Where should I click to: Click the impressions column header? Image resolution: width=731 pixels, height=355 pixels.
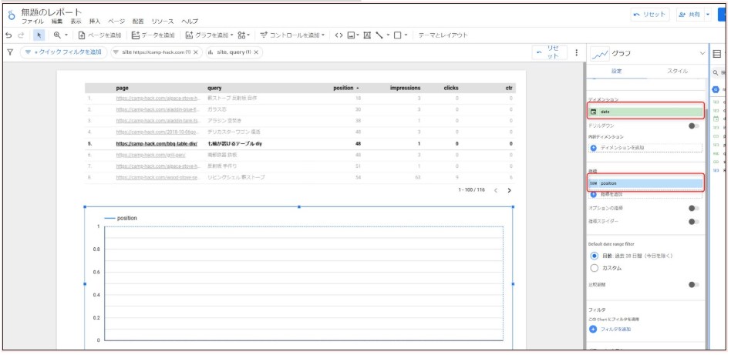click(405, 88)
